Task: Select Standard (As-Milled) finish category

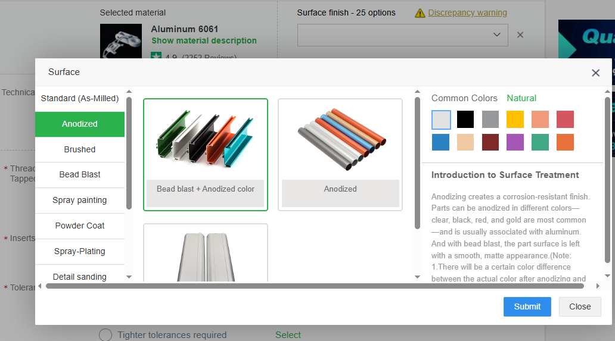Action: 80,98
